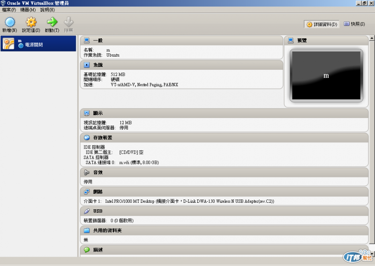Viewport: 375px width, 266px height.
Task: Open the 描述 Description section header link
Action: coord(98,250)
